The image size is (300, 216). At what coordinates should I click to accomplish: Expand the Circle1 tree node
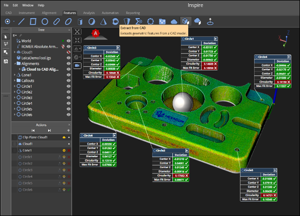tap(14, 86)
